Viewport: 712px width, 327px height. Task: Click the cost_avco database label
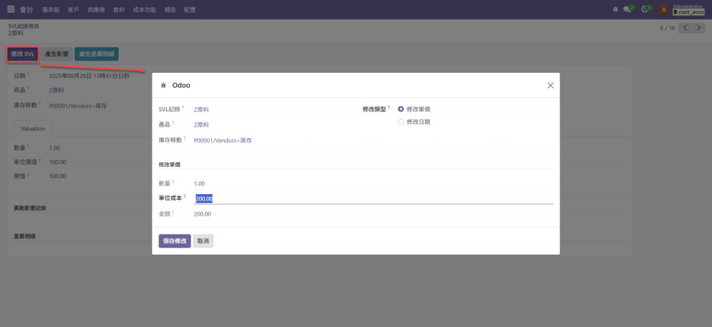click(688, 13)
